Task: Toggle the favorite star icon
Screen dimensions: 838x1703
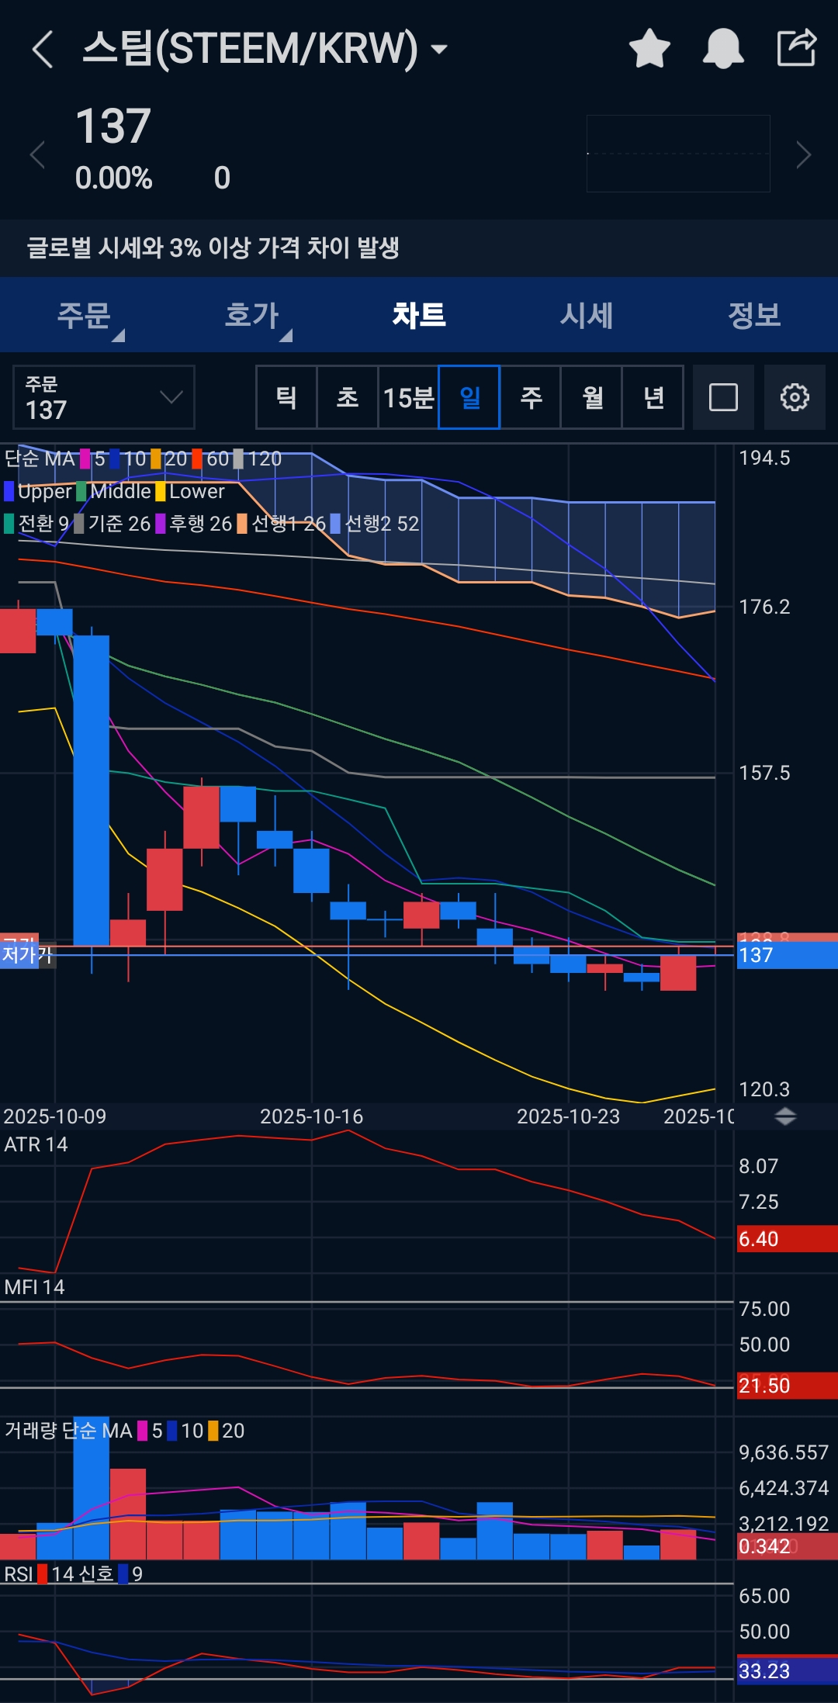Action: (x=649, y=48)
